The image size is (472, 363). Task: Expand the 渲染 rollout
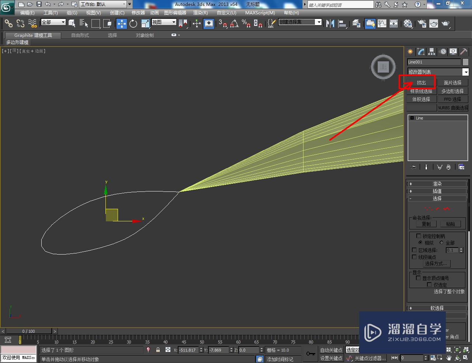[437, 184]
